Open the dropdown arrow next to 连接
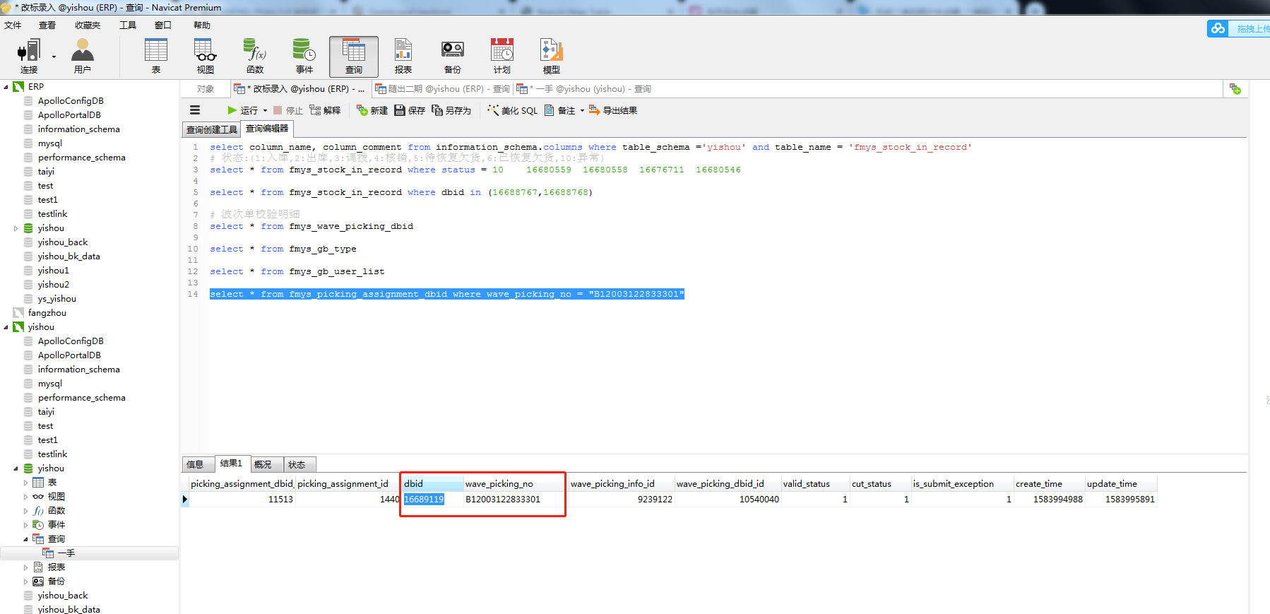1270x614 pixels. (x=54, y=57)
